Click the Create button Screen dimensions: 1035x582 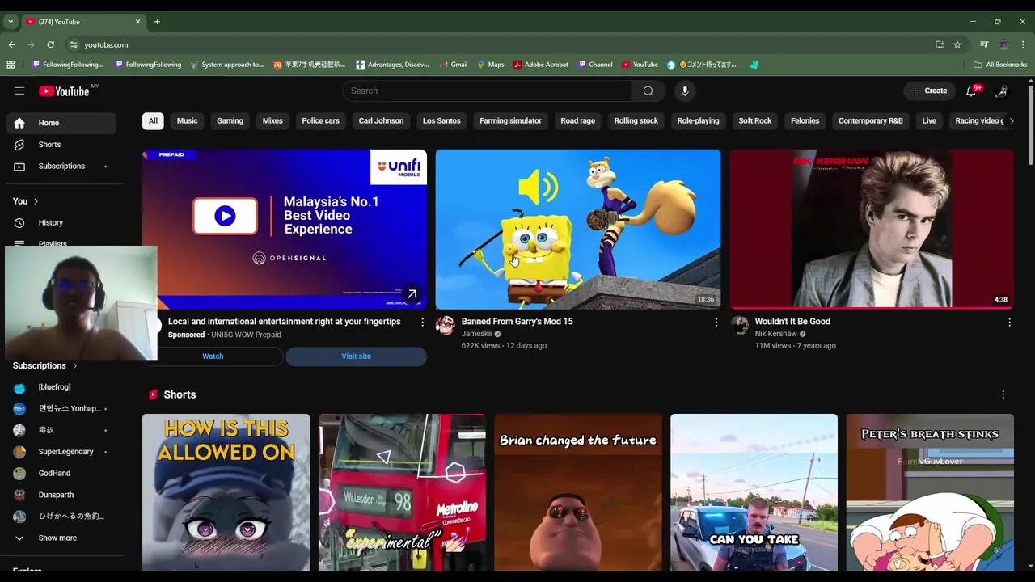click(x=928, y=91)
